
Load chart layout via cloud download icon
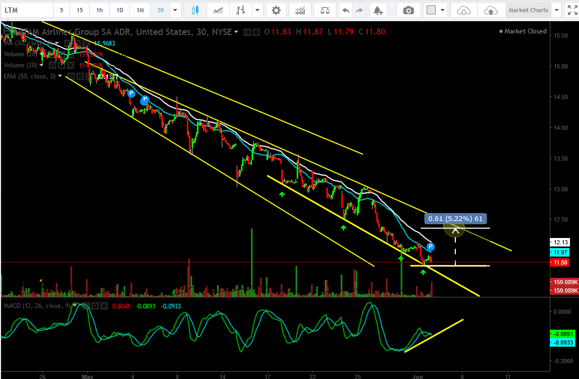click(x=463, y=10)
